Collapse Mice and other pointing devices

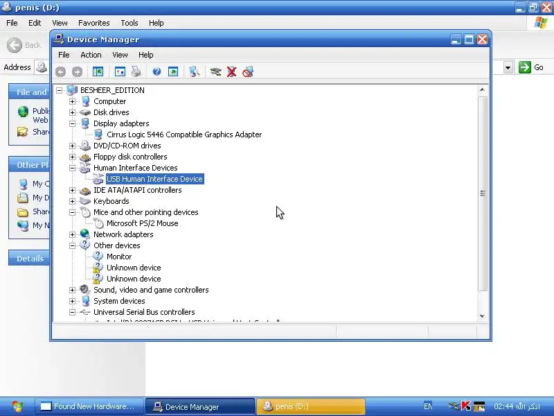(72, 213)
